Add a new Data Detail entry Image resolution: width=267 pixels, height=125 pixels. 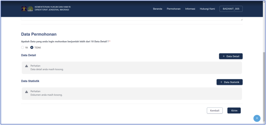coord(230,56)
